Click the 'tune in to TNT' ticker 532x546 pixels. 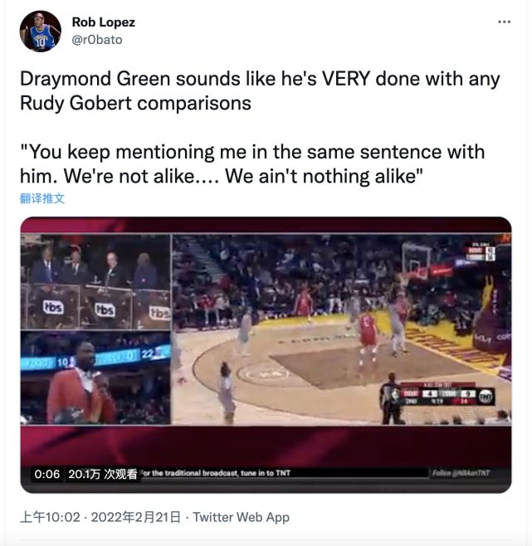tap(215, 473)
